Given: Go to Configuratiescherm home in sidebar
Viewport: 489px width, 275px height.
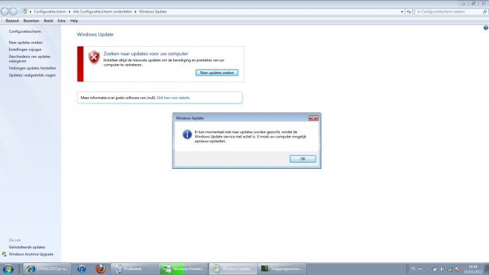Looking at the screenshot, I should pos(24,32).
